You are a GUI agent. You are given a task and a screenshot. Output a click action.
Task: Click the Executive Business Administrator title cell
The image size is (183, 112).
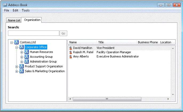coord(118,56)
